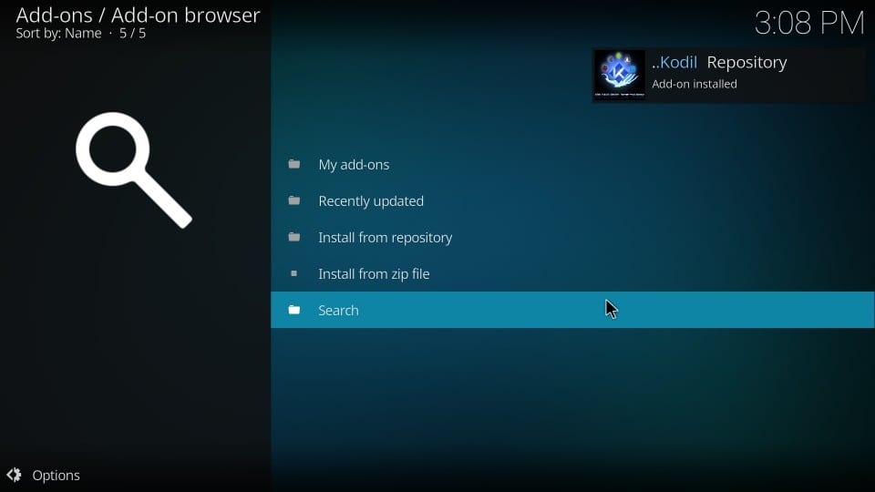Open the My add-ons folder icon

click(x=294, y=164)
